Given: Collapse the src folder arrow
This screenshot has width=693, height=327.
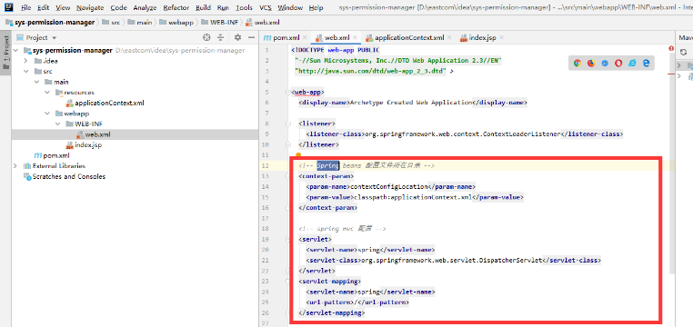Looking at the screenshot, I should [x=26, y=72].
